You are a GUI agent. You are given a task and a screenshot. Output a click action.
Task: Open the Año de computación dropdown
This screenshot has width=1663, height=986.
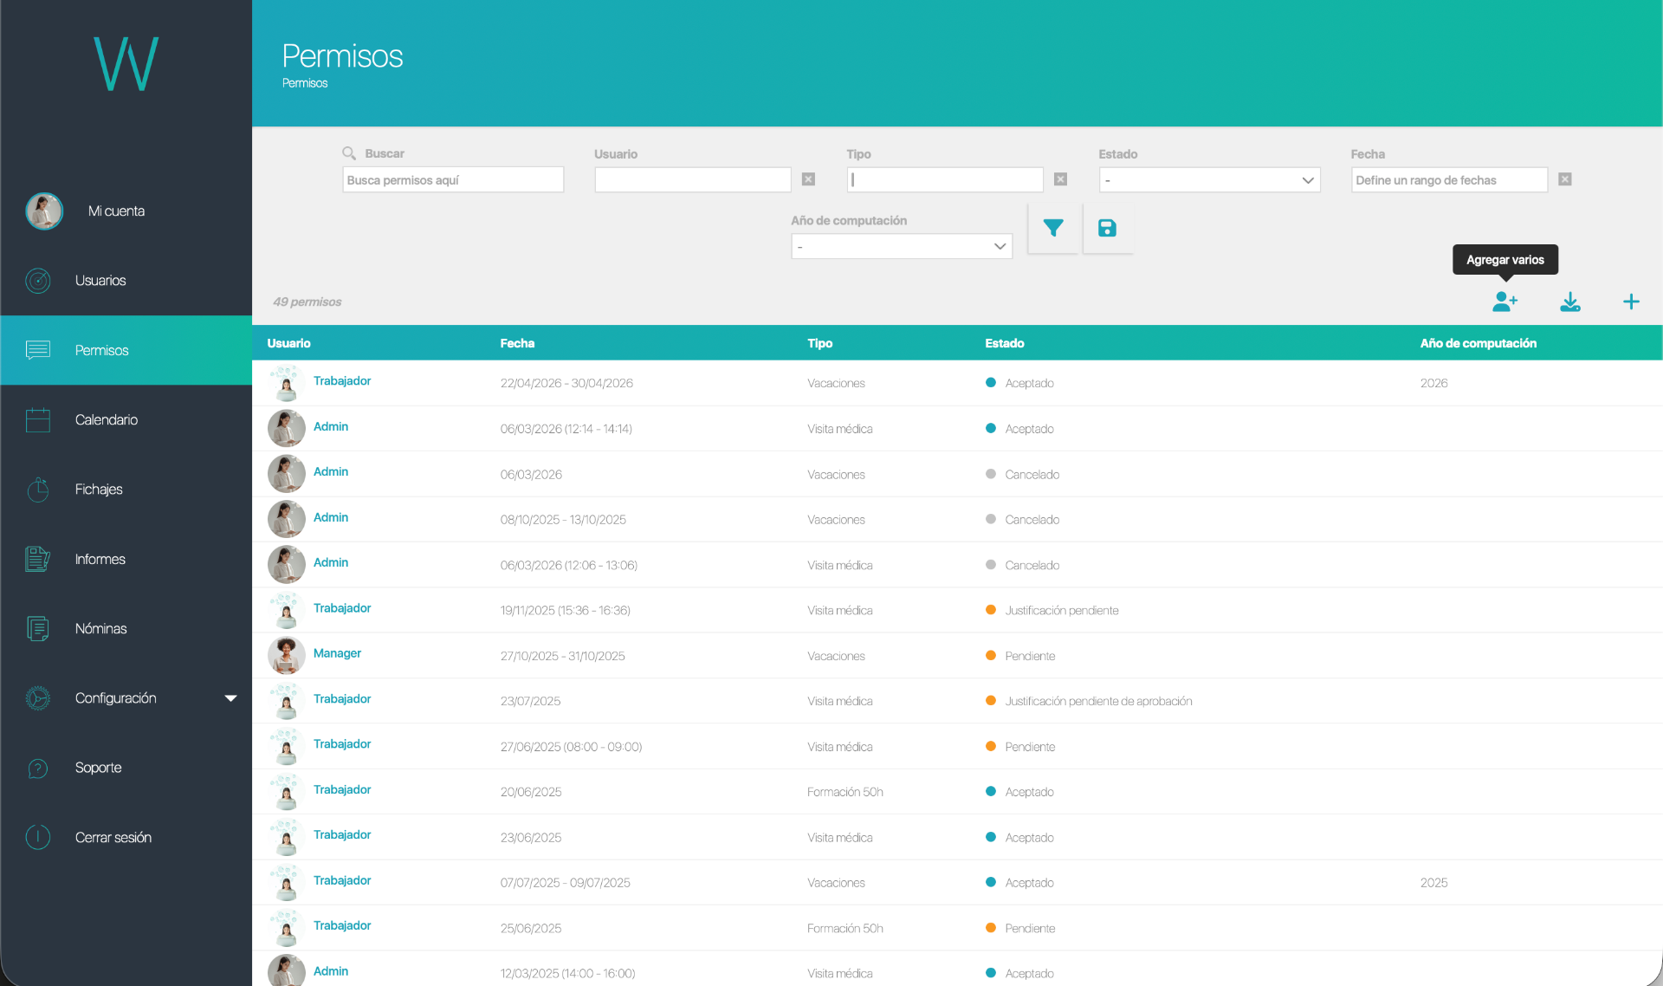pos(902,246)
